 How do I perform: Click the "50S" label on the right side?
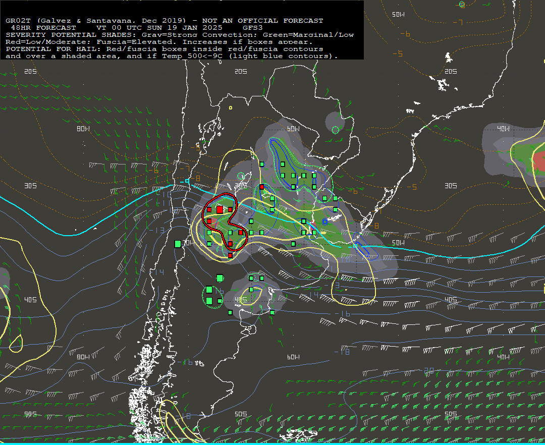[451, 414]
